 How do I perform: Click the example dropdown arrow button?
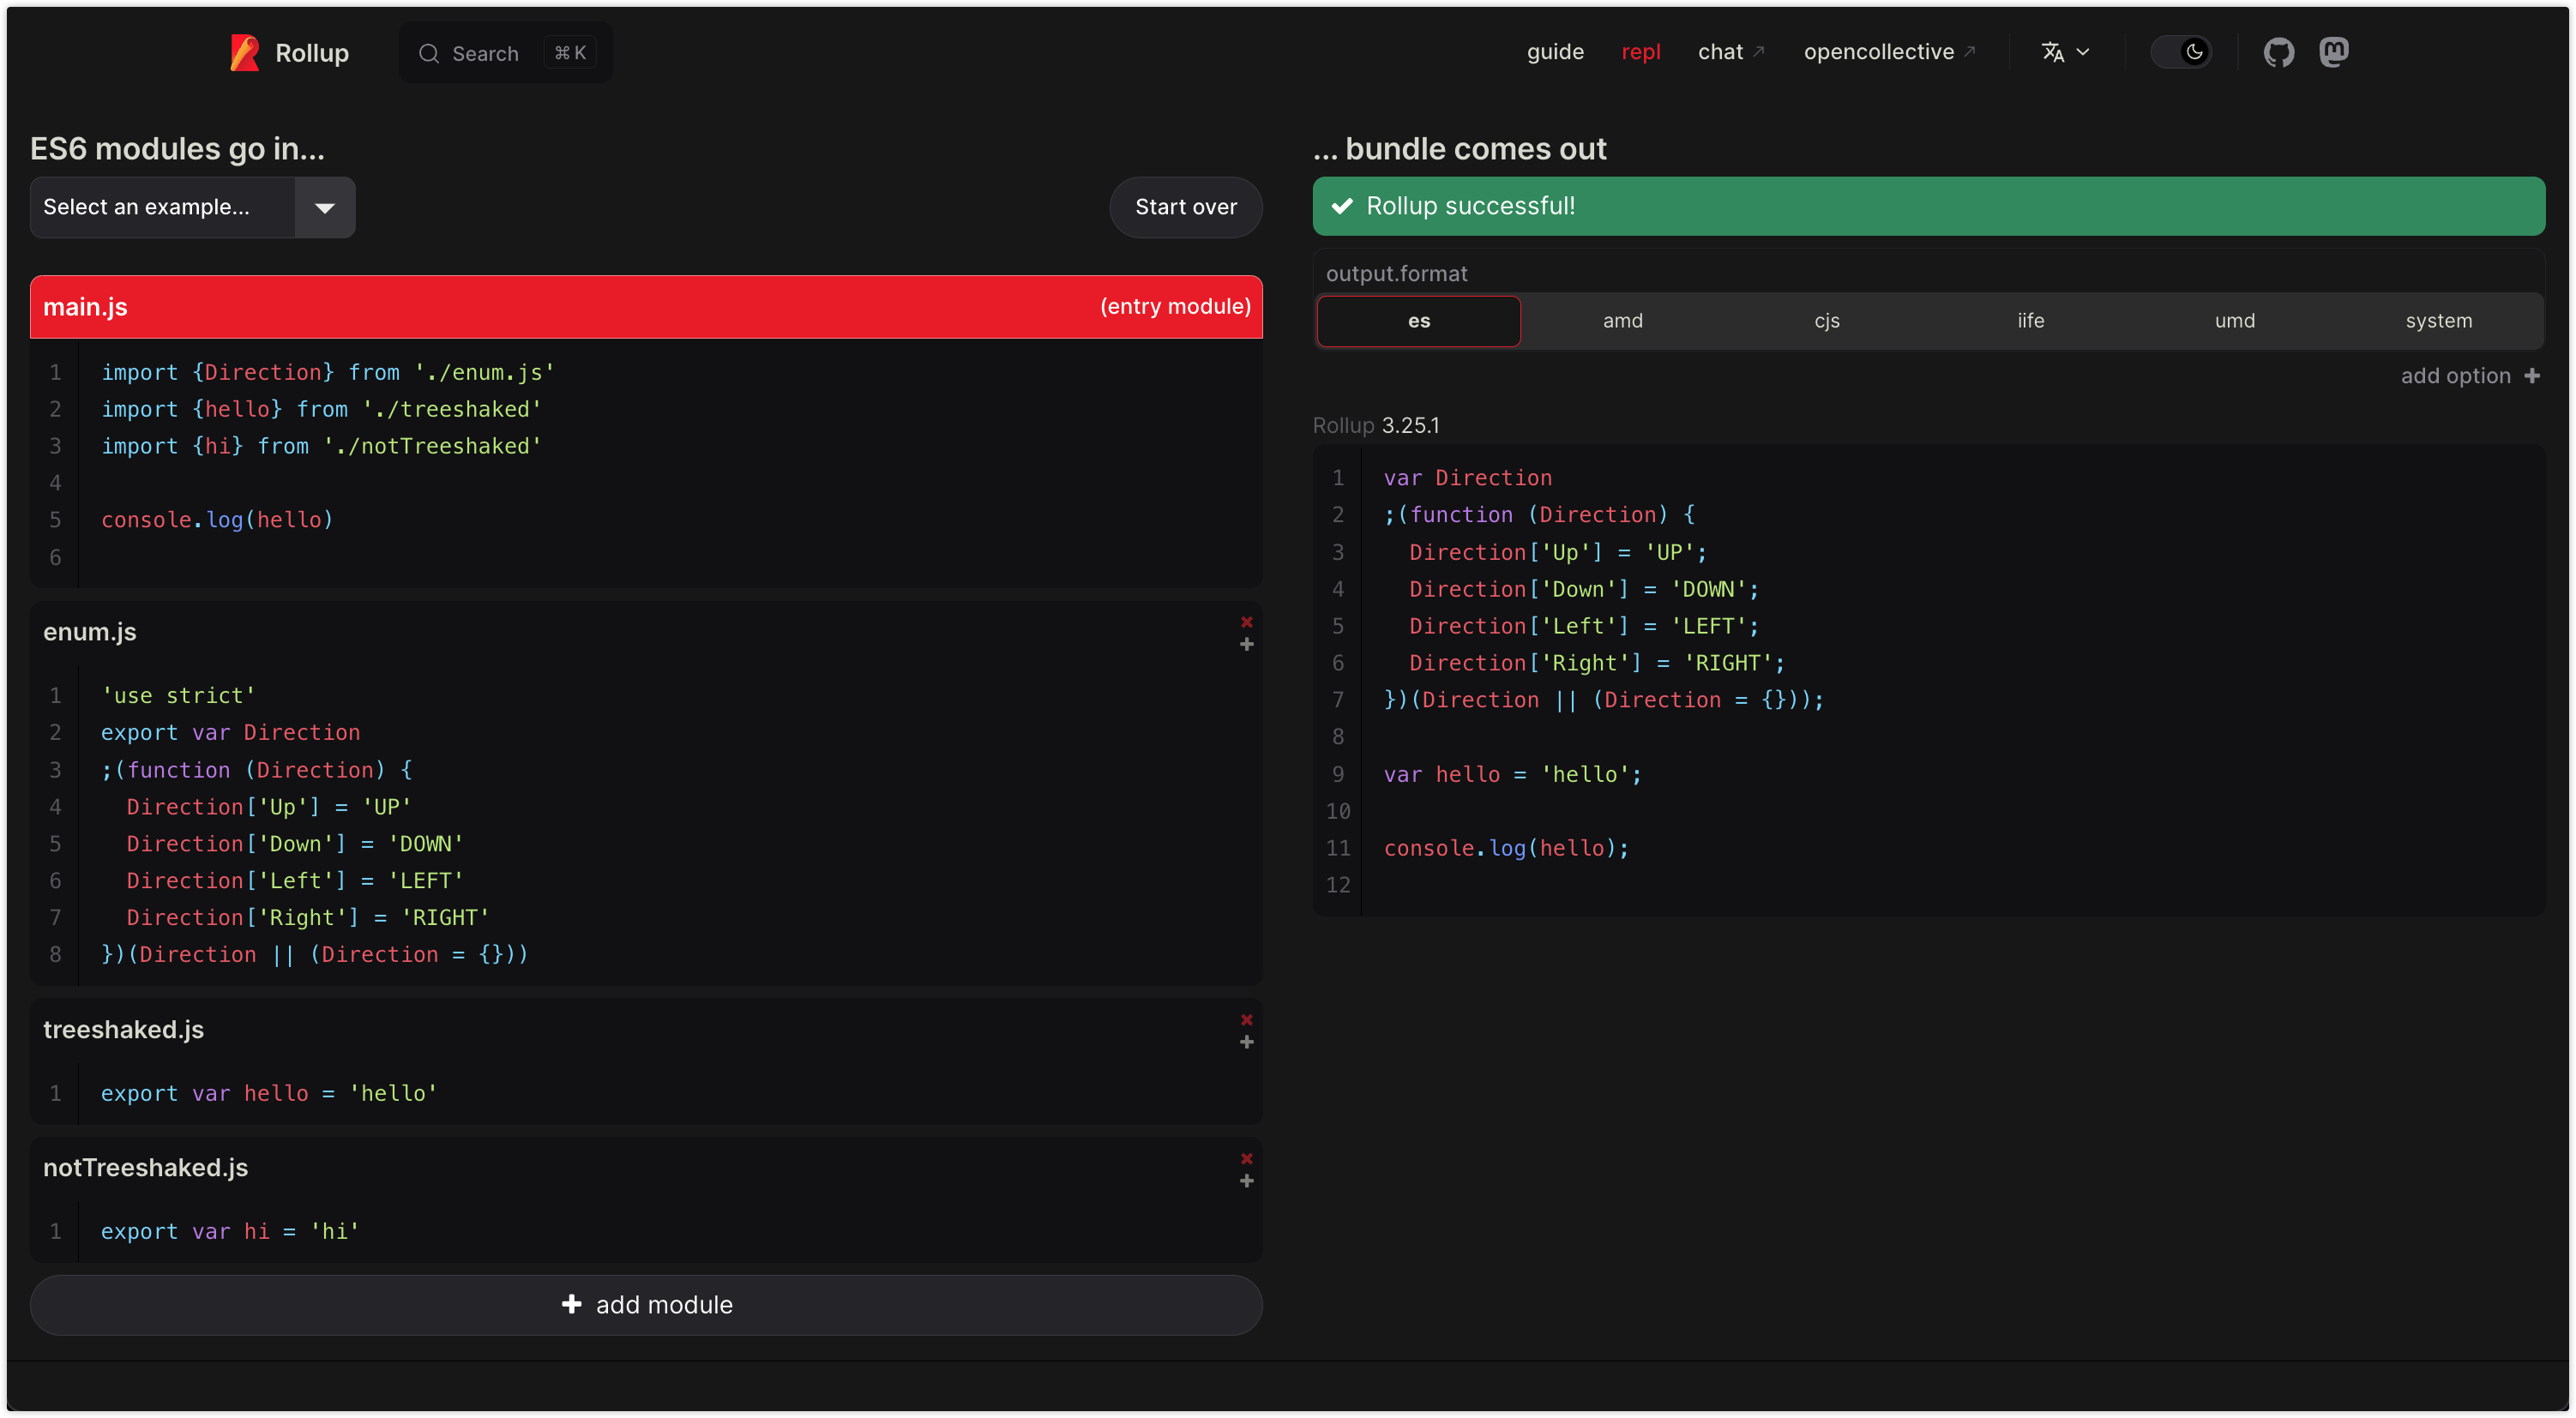point(324,208)
